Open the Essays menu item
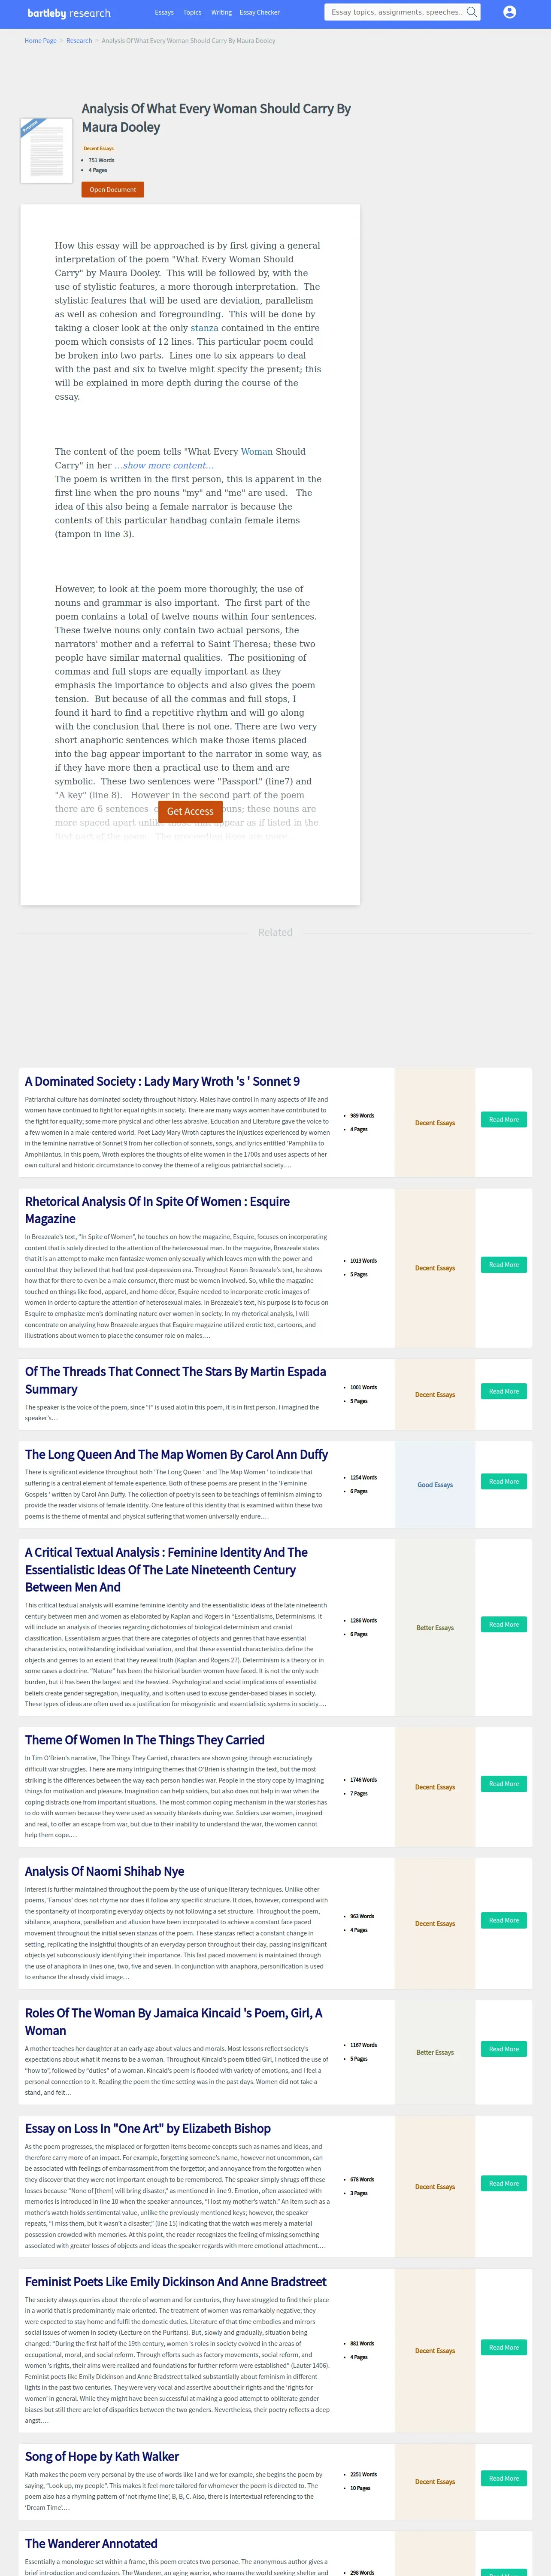The height and width of the screenshot is (2576, 551). tap(164, 13)
